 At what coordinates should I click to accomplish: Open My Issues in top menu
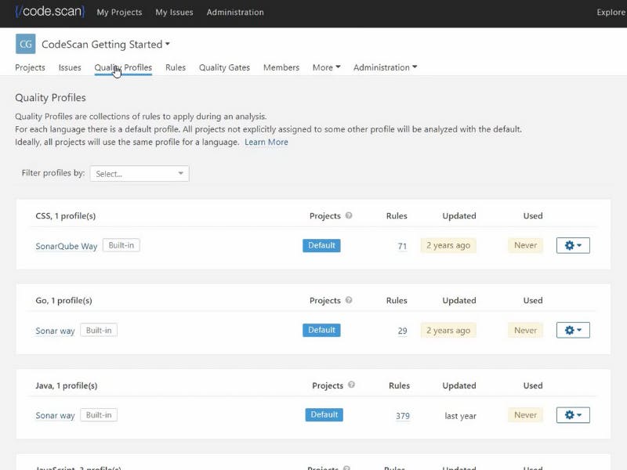(x=174, y=13)
